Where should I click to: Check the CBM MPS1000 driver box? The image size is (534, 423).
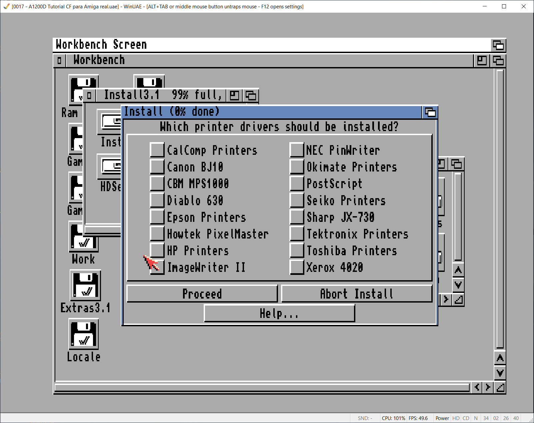click(x=157, y=183)
